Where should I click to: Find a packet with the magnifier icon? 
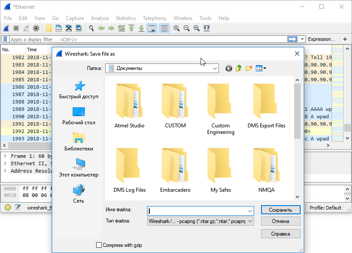pos(91,28)
